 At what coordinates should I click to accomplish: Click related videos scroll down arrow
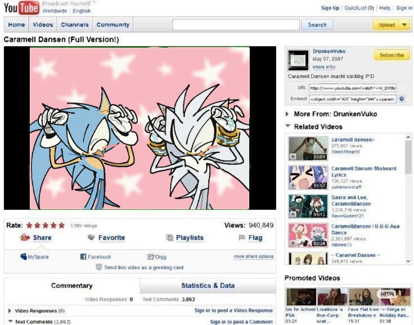click(408, 261)
